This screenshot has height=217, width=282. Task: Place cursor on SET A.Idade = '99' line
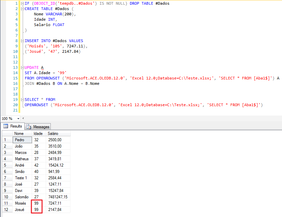click(x=46, y=73)
